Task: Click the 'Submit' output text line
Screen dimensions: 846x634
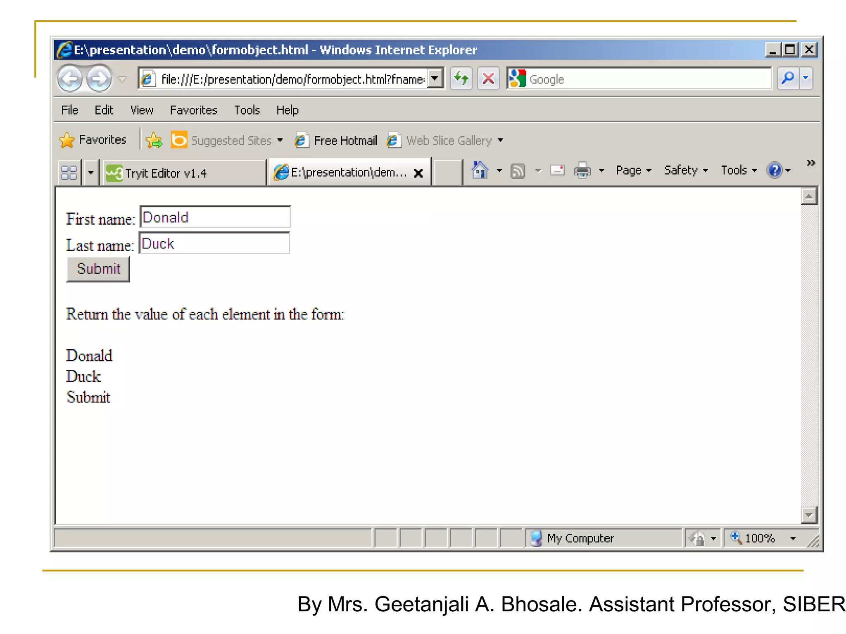Action: coord(88,397)
